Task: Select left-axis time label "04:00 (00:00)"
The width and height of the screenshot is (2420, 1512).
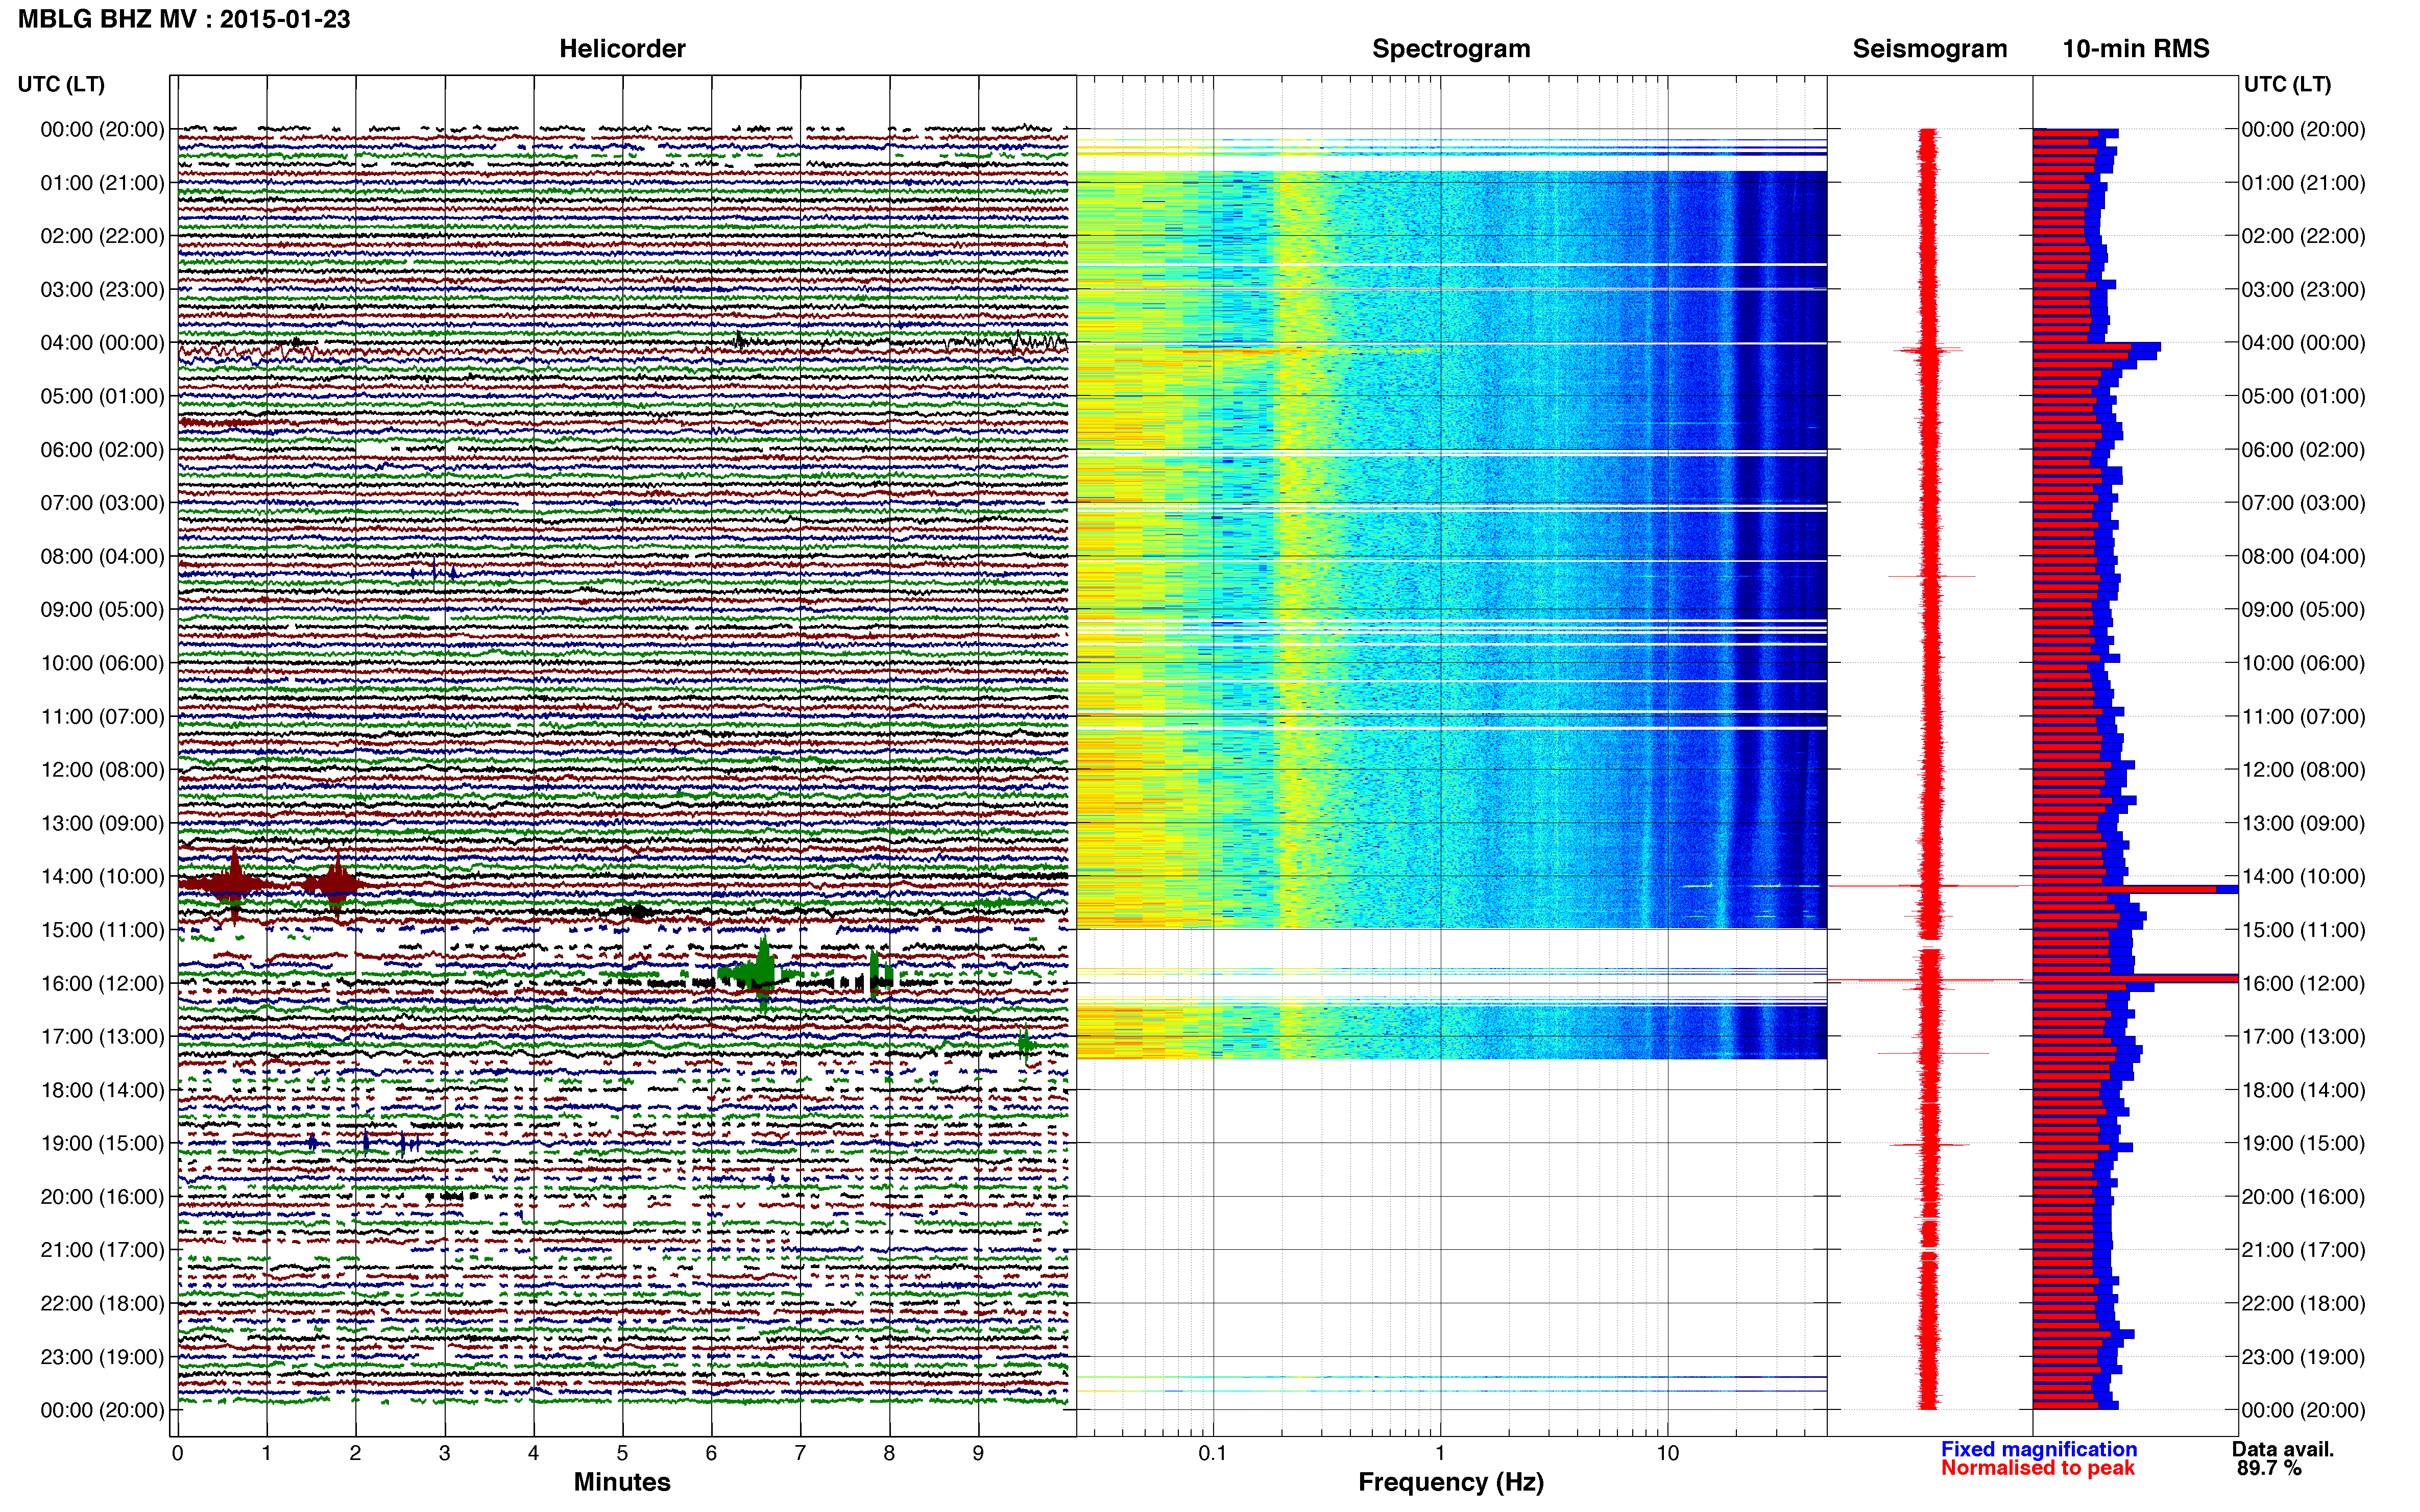Action: click(x=102, y=343)
